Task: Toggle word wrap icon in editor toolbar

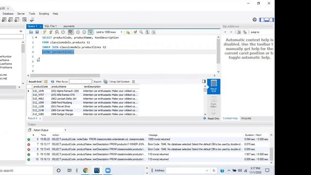Action: (x=154, y=32)
